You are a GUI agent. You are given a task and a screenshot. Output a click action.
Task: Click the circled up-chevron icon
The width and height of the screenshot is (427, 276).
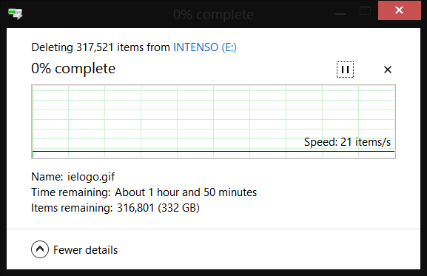(40, 249)
